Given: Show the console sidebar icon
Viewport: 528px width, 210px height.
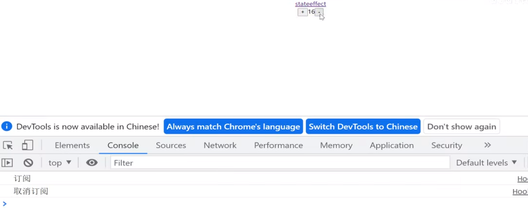Looking at the screenshot, I should pos(7,163).
